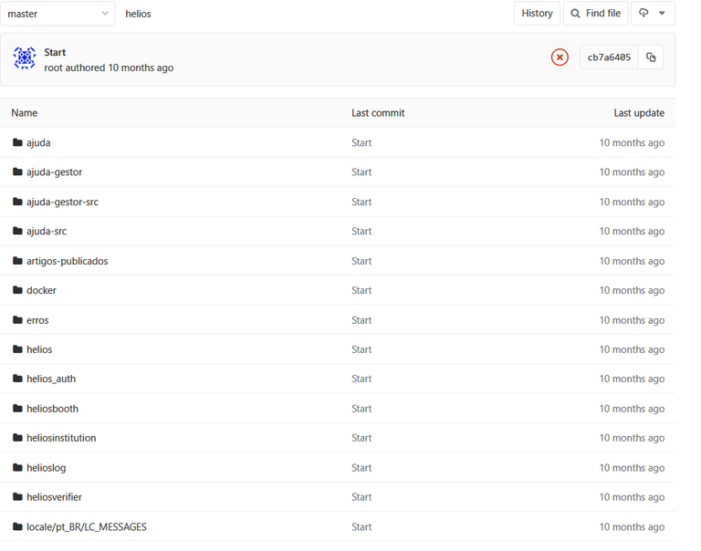701x551 pixels.
Task: Open the heliosverifier folder icon
Action: [x=17, y=497]
